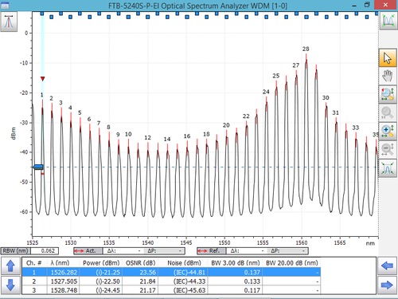Click the channel spectrum view icon at top right
Image resolution: width=398 pixels, height=299 pixels.
coord(388,21)
